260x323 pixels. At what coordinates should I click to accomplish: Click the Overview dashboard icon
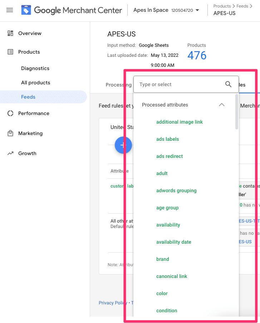pyautogui.click(x=10, y=33)
